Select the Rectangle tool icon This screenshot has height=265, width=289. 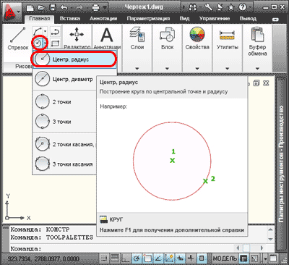(56, 43)
